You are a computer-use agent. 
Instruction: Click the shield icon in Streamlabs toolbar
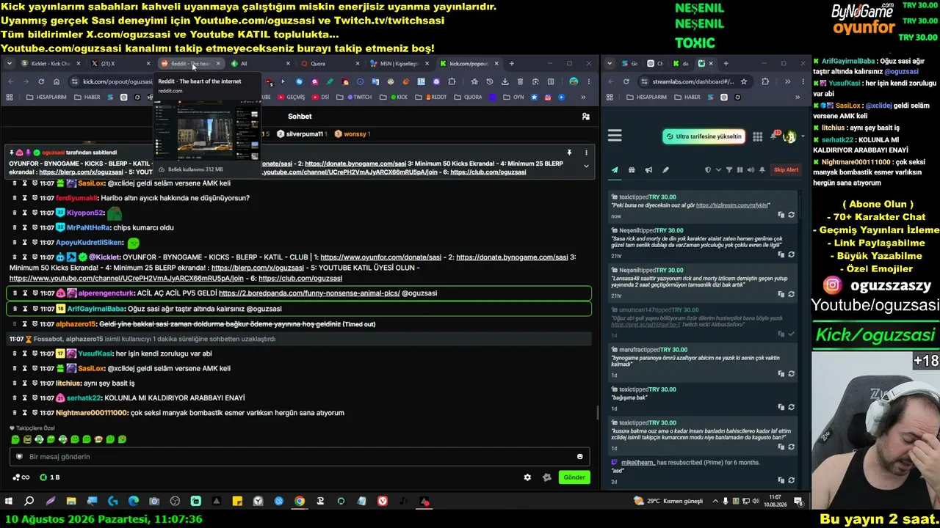point(708,170)
